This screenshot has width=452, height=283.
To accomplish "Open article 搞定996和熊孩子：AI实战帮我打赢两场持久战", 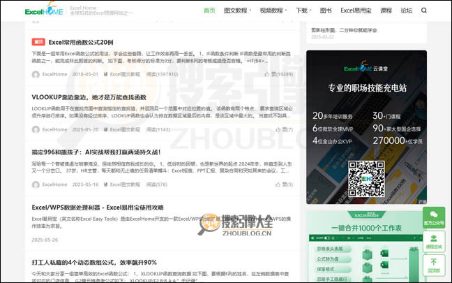I will pos(96,152).
